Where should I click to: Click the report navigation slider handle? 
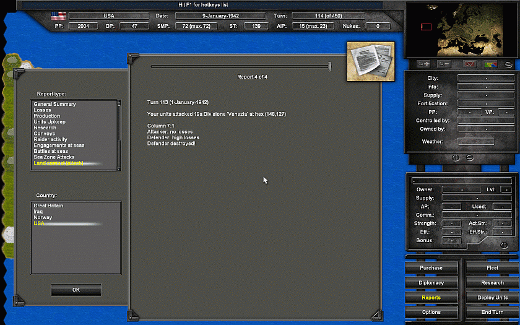tap(329, 66)
